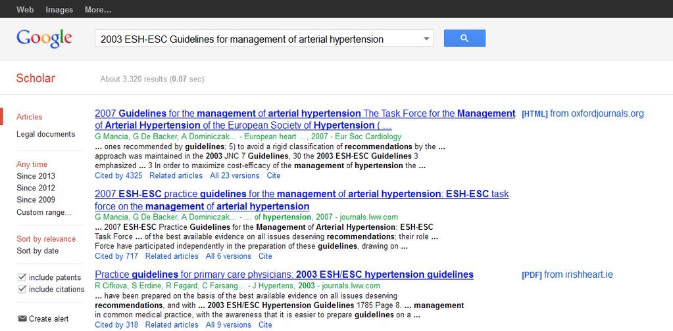Click the Google logo

click(44, 39)
